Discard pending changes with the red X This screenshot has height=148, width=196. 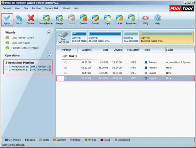click(x=31, y=18)
